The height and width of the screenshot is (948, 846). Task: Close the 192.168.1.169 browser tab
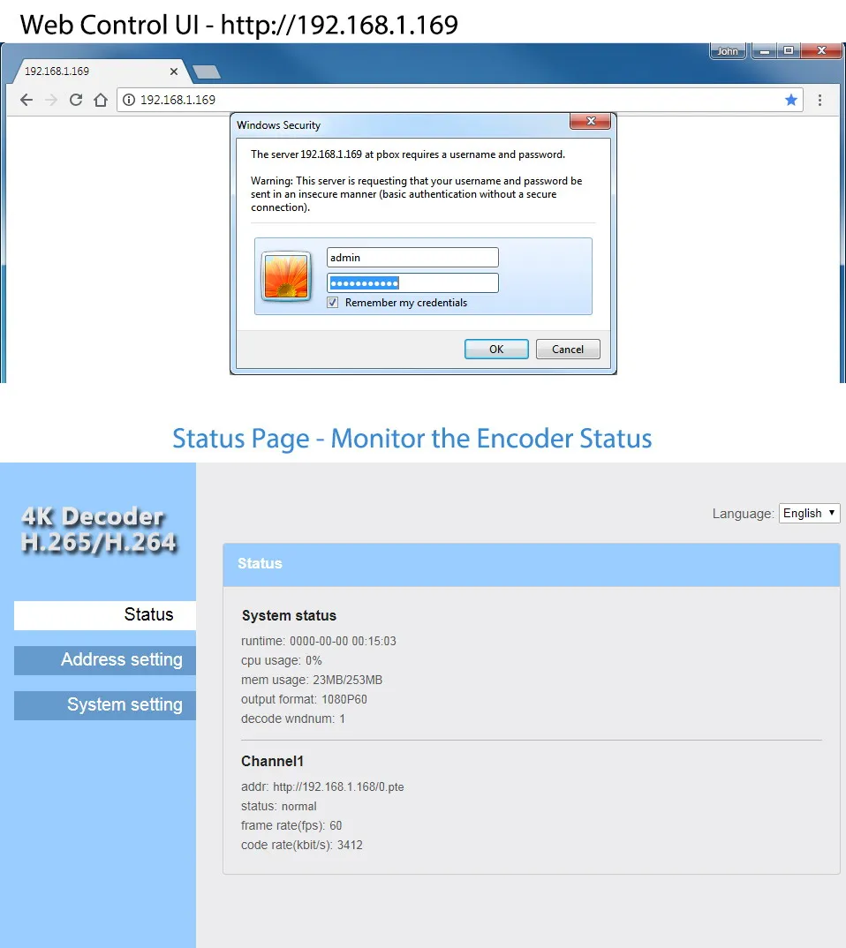click(x=174, y=71)
